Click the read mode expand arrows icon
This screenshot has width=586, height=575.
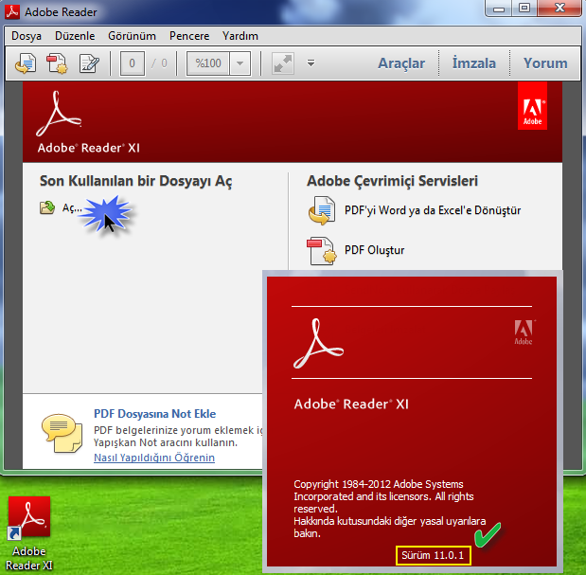[283, 63]
